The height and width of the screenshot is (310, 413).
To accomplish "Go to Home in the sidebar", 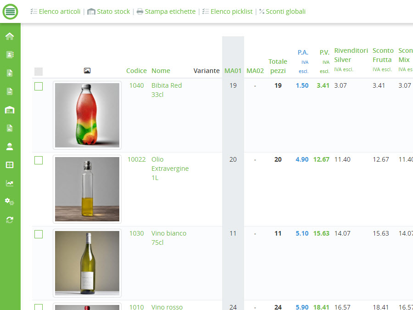I will pos(10,36).
